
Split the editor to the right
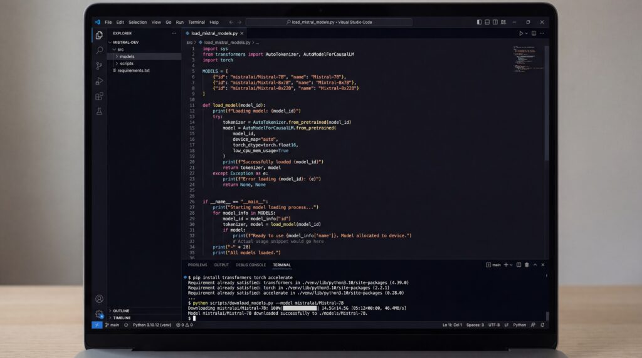534,34
